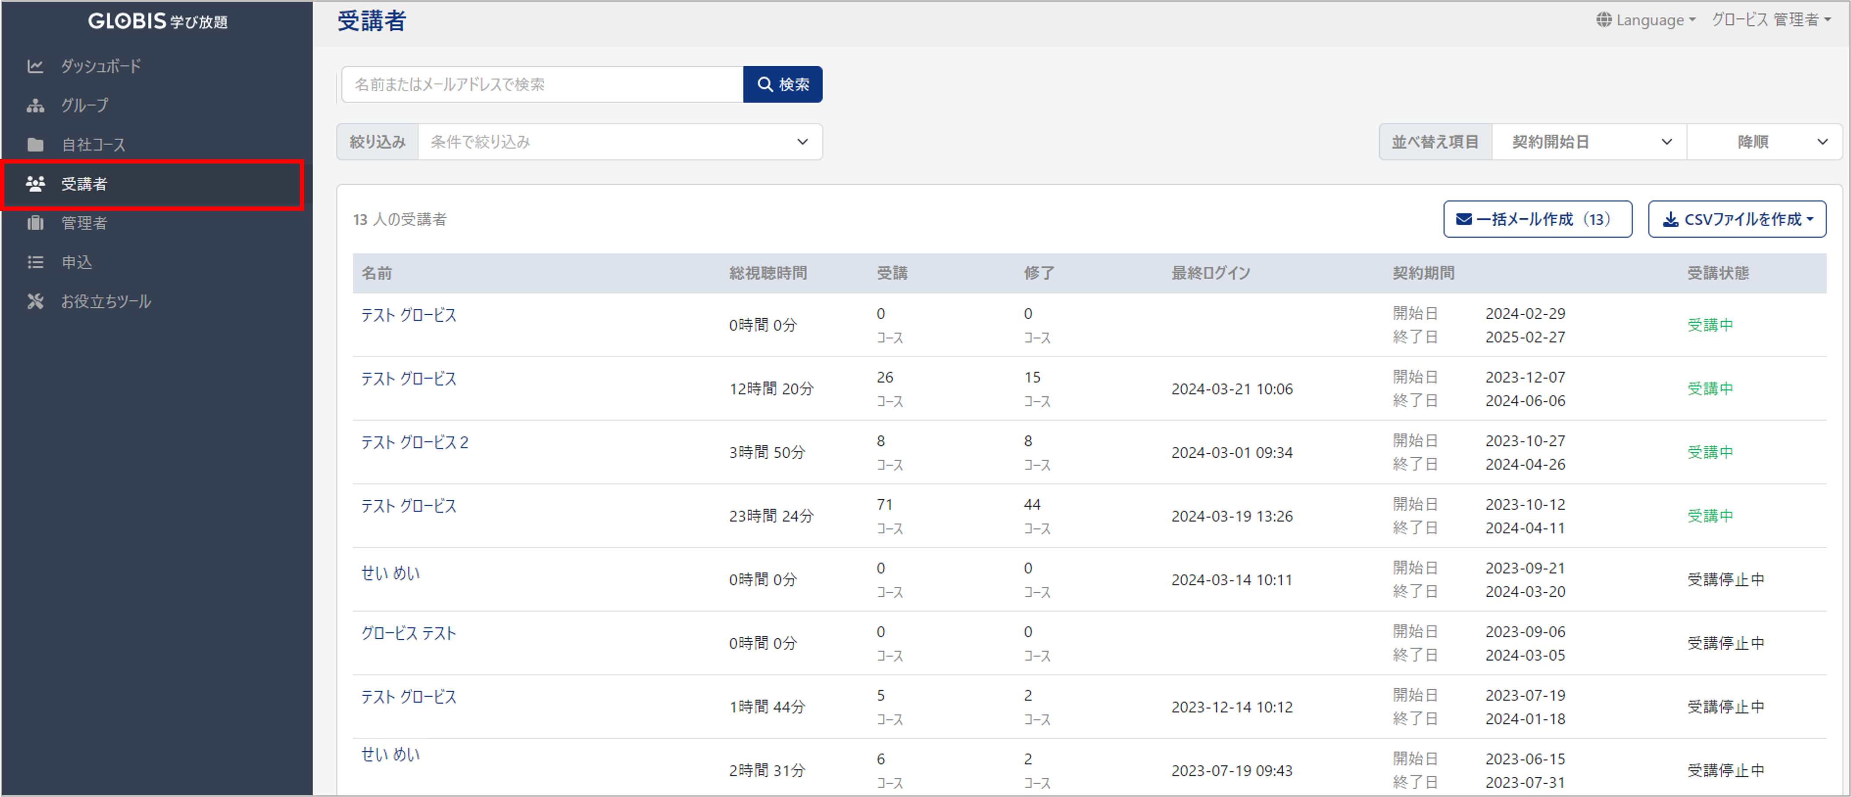Click the 並べ替え項目 label
The width and height of the screenshot is (1851, 797).
[1435, 142]
